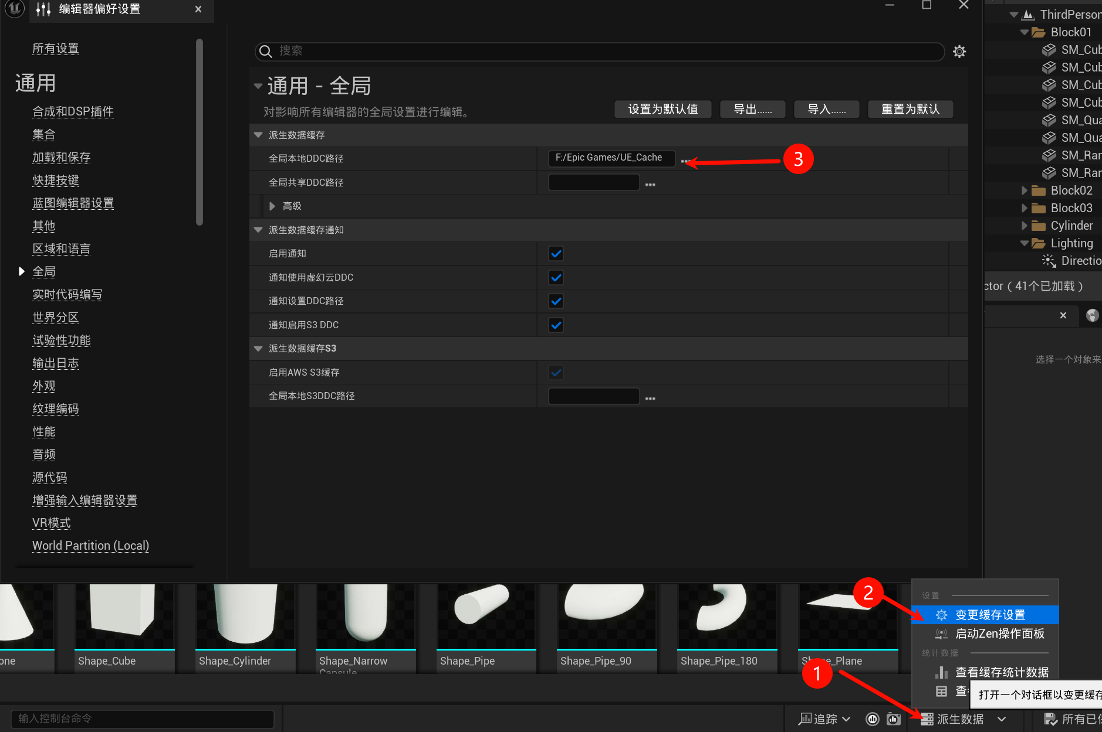Collapse the 派生数据缓存通知 section
1102x732 pixels.
tap(258, 230)
